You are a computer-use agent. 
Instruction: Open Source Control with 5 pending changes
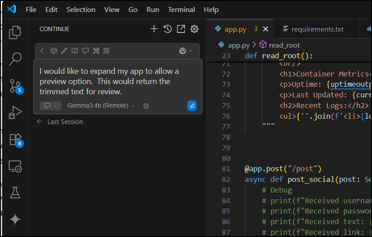click(x=15, y=85)
